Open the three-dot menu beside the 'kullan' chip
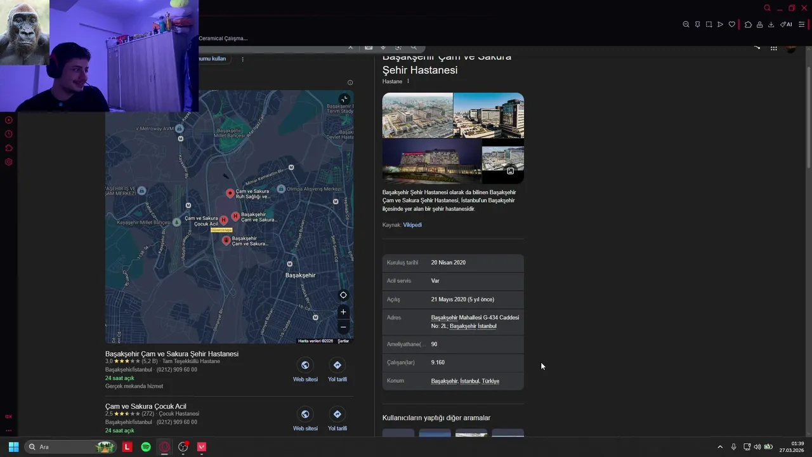 242,59
